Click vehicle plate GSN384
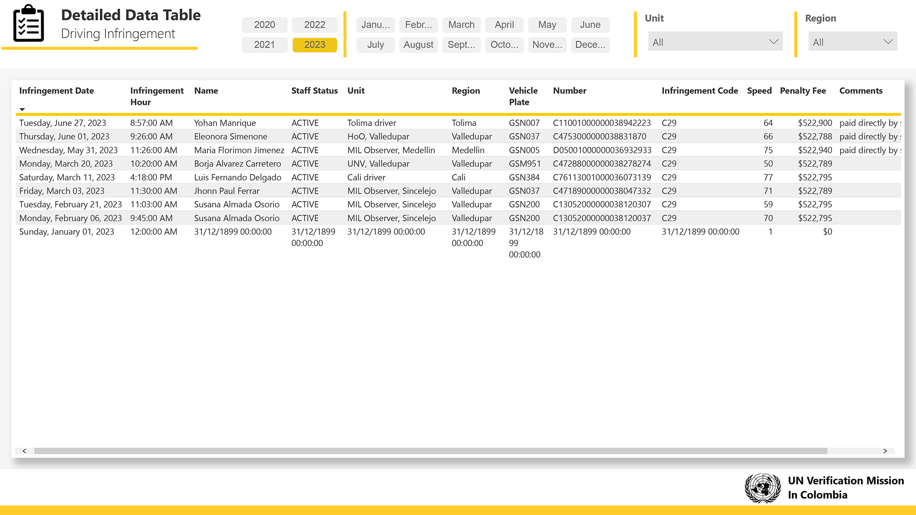Screen dimensions: 916x515 click(x=524, y=177)
